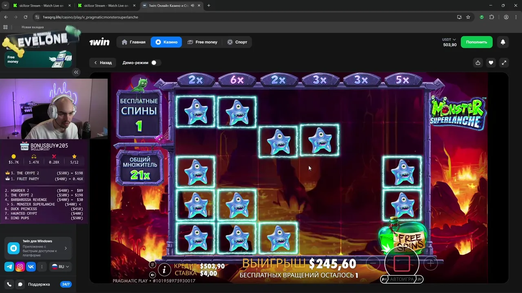Click the Free money sidebar banner
522x293 pixels.
38,59
